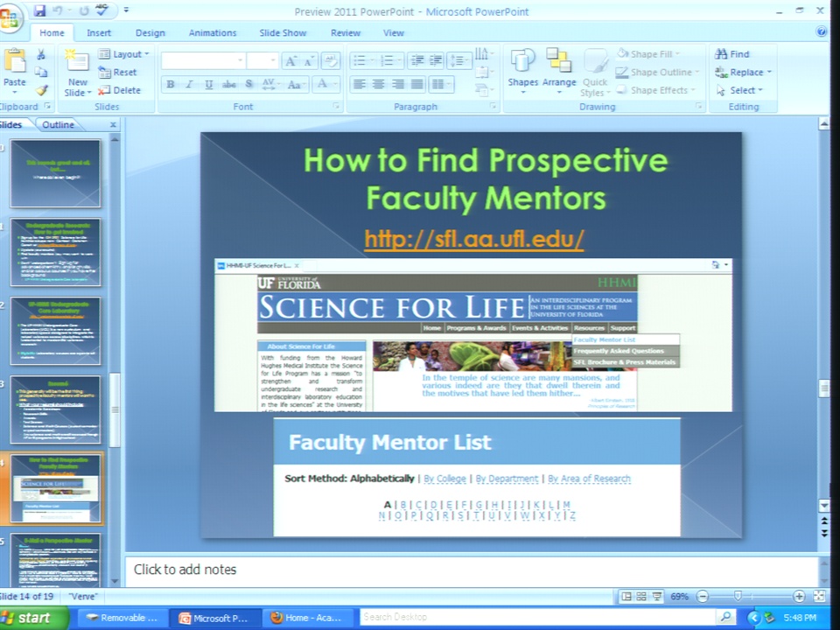The height and width of the screenshot is (630, 840).
Task: Open the Animations ribbon tab
Action: click(x=212, y=32)
